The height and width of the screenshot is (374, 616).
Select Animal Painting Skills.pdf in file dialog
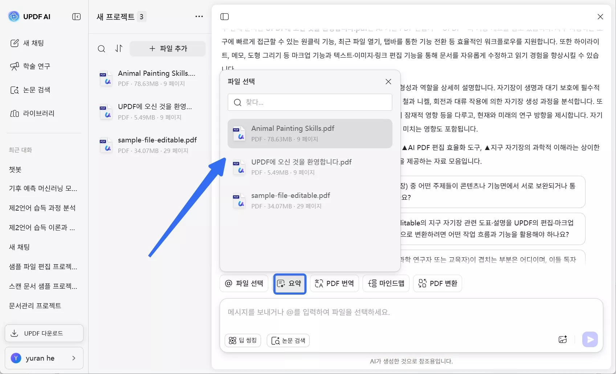click(309, 133)
